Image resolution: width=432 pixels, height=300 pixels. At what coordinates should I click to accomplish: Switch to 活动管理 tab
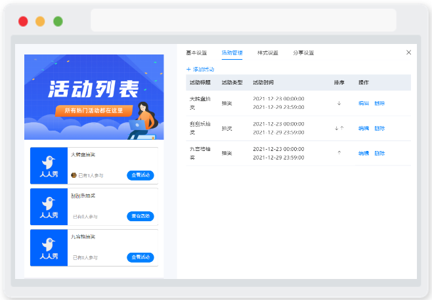[x=232, y=53]
